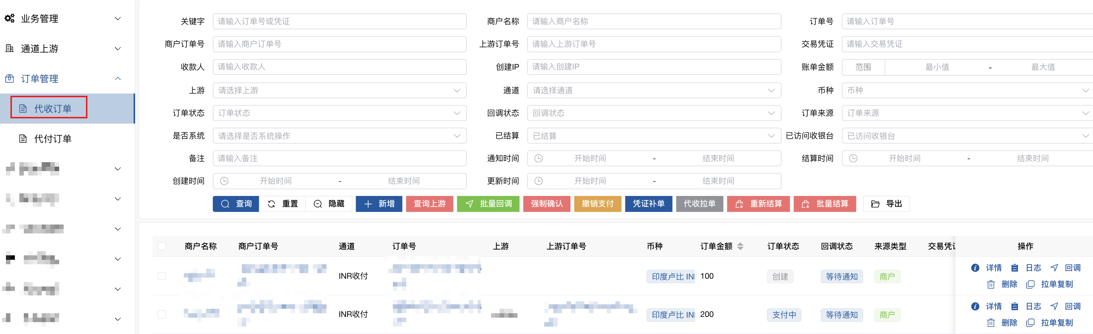Click the Log clipboard icon in second row
The image size is (1093, 334).
[1015, 307]
